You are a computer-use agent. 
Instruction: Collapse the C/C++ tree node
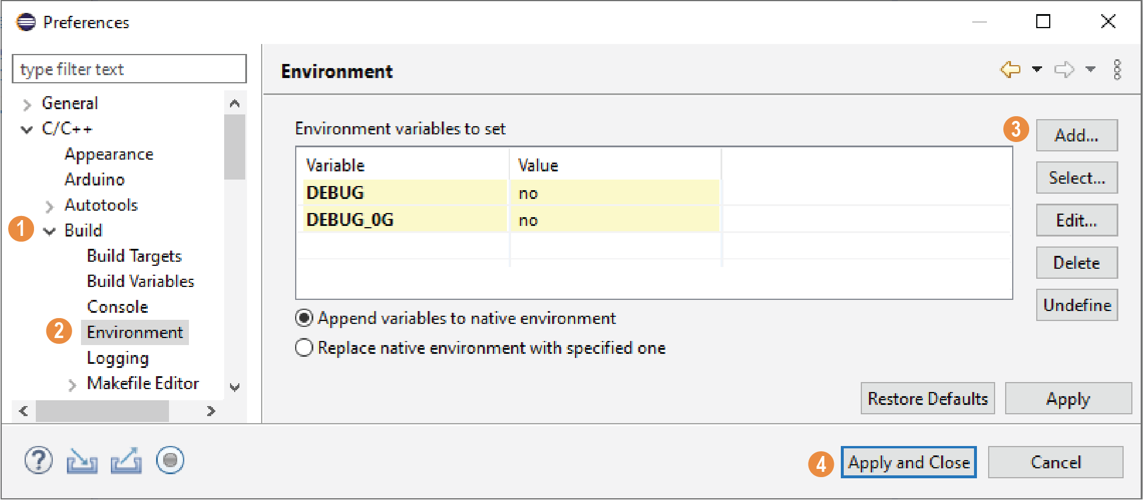click(27, 130)
